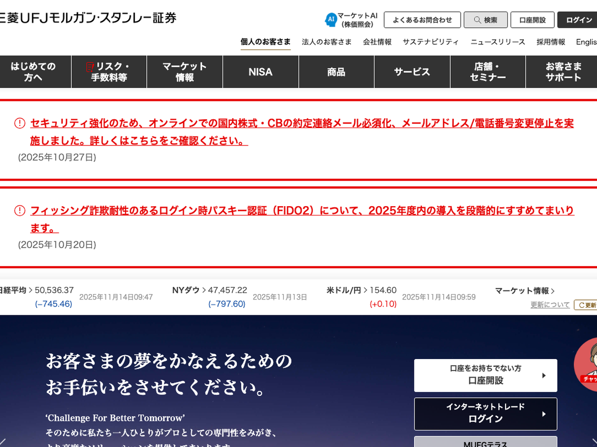Click the magnifier search button

(x=486, y=20)
